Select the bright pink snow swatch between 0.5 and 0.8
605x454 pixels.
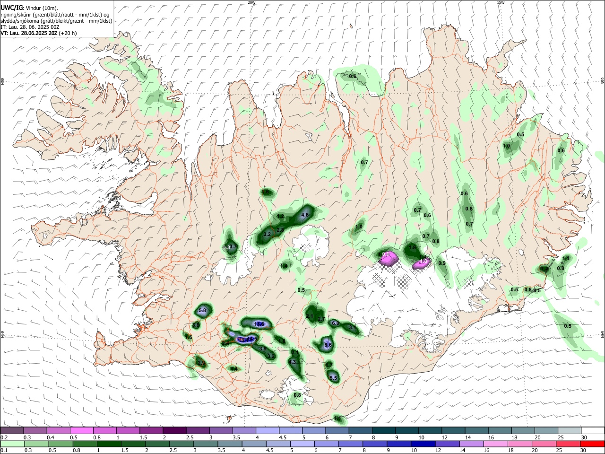tap(82, 430)
